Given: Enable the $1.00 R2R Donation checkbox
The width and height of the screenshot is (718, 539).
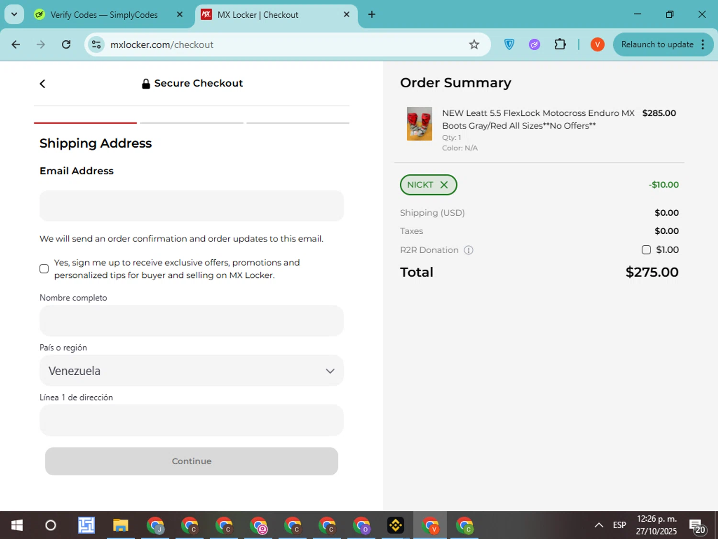Looking at the screenshot, I should (x=646, y=250).
